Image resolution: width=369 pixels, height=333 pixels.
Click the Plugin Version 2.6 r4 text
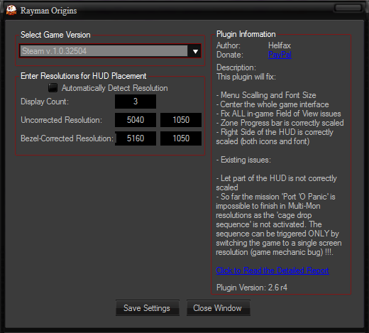[x=252, y=288]
